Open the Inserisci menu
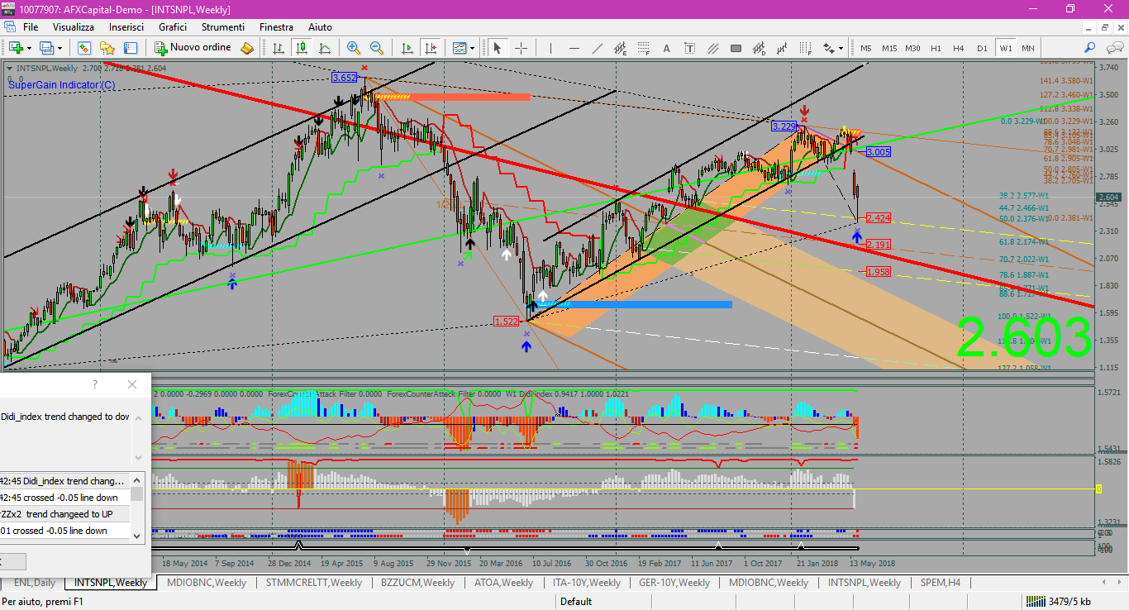 click(x=126, y=27)
